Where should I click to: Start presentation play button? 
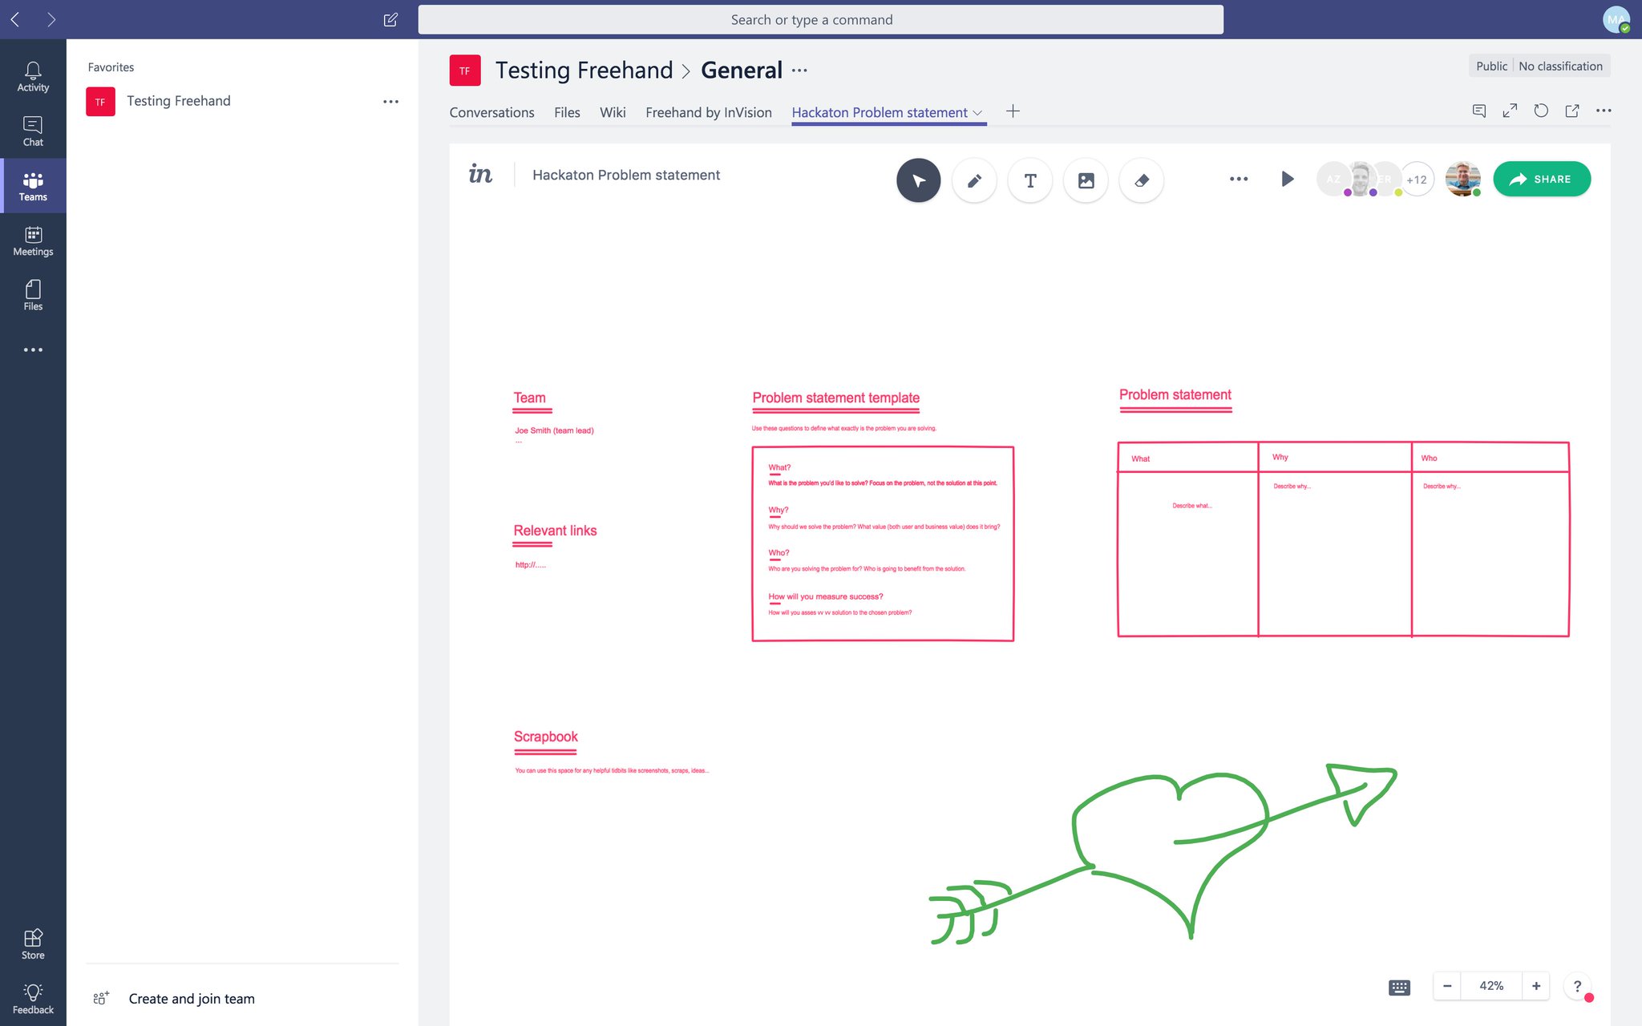pyautogui.click(x=1287, y=179)
